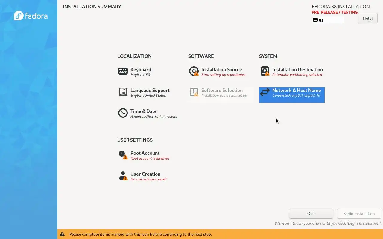Click the Network & Host Name arrows icon

coord(265,92)
